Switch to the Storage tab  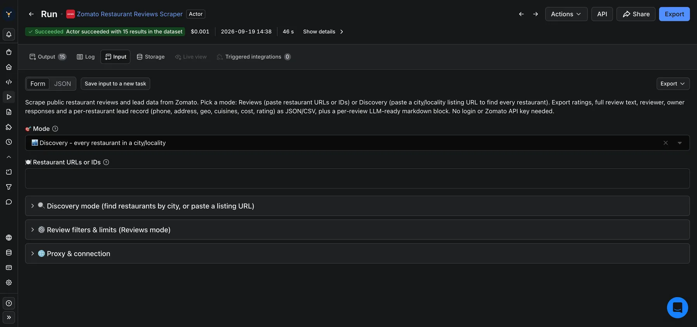[151, 57]
